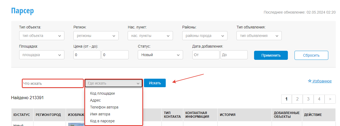Select 'Телефон автора' option
This screenshot has height=126, width=340.
tap(104, 107)
